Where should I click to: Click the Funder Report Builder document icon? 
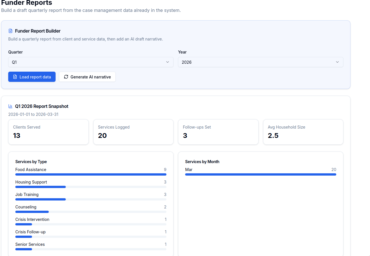[x=10, y=31]
